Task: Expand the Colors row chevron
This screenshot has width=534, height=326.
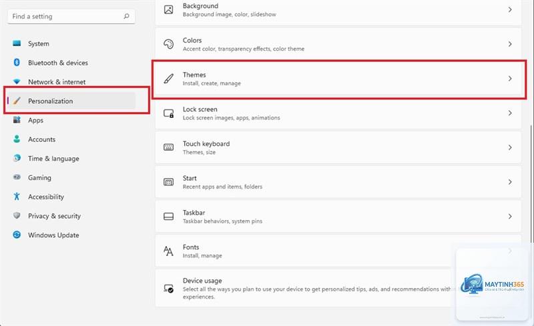Action: (x=510, y=44)
